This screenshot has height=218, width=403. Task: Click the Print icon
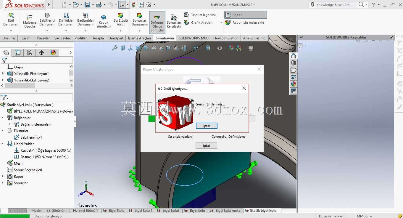click(x=99, y=4)
